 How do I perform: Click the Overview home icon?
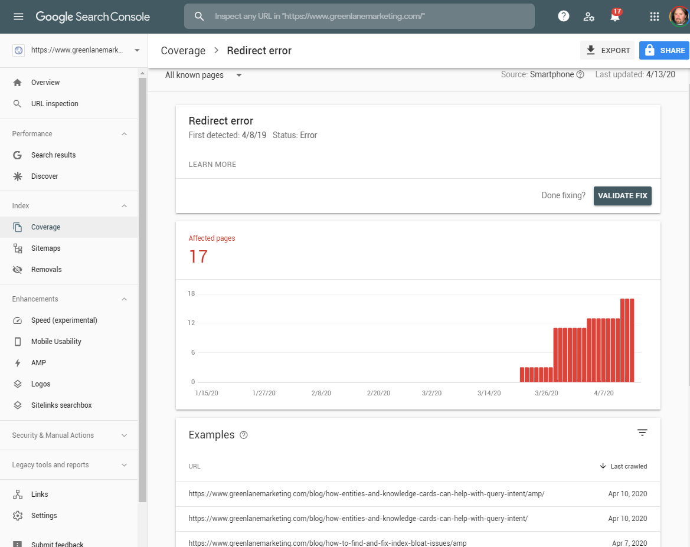tap(17, 82)
